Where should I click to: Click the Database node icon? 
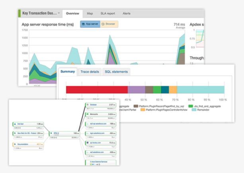click(88, 105)
